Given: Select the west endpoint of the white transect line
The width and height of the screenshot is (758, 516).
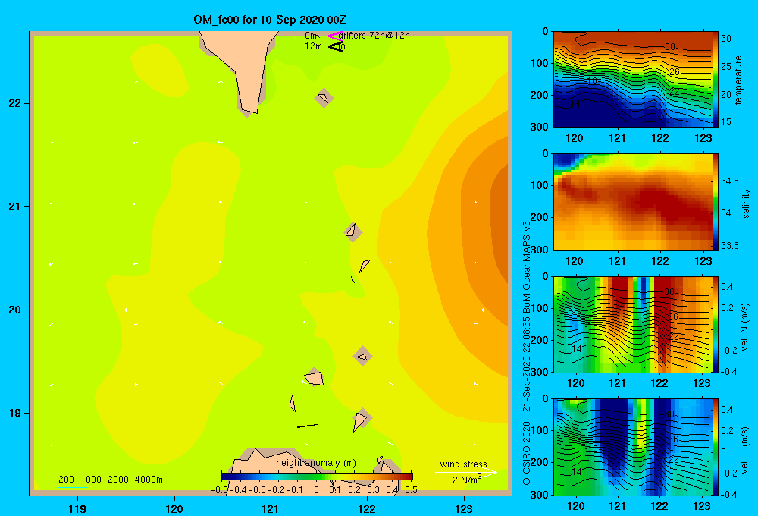Looking at the screenshot, I should pos(126,310).
